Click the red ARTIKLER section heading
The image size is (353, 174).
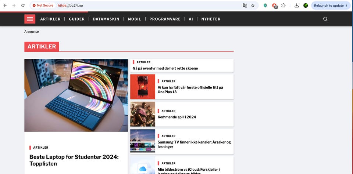click(x=42, y=47)
